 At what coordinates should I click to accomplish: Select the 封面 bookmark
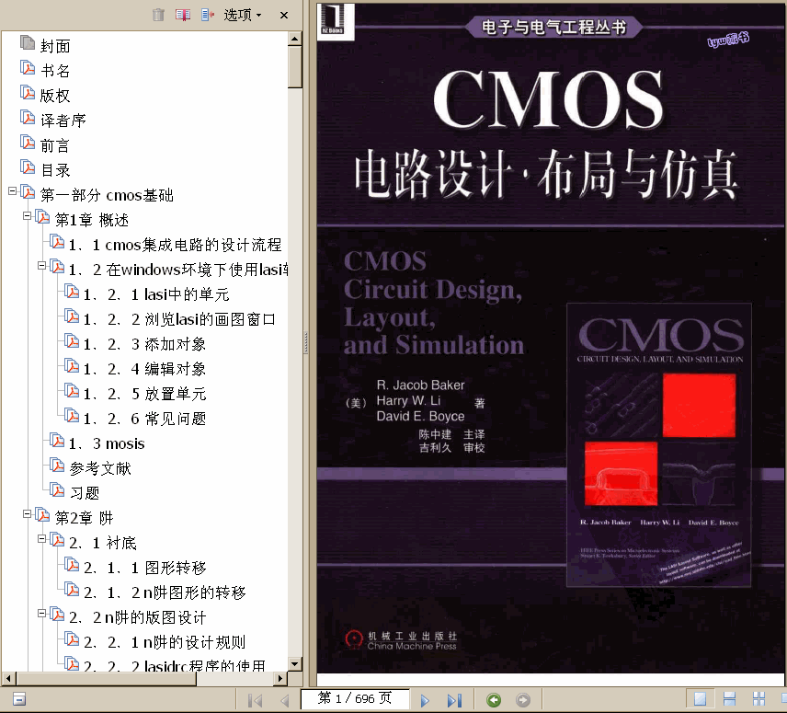[55, 46]
